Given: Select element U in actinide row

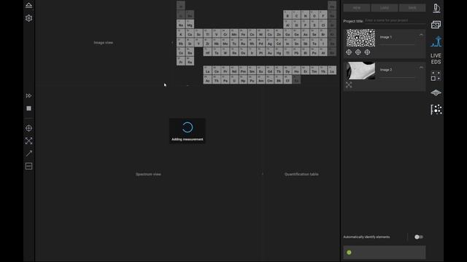Looking at the screenshot, I should pos(234,79).
